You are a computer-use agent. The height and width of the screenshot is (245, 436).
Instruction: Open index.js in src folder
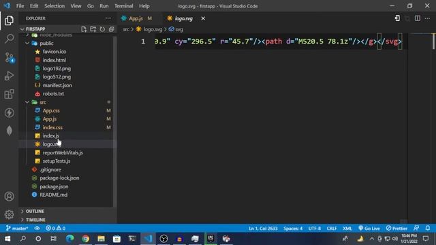tap(50, 136)
